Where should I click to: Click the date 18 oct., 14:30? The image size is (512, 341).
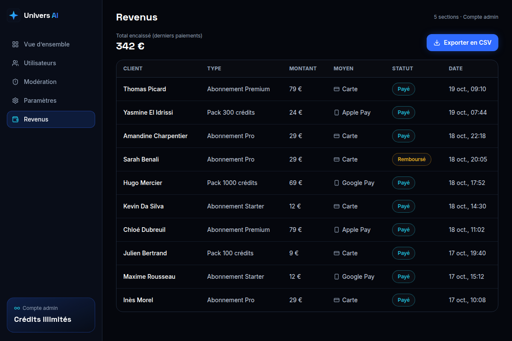point(467,206)
